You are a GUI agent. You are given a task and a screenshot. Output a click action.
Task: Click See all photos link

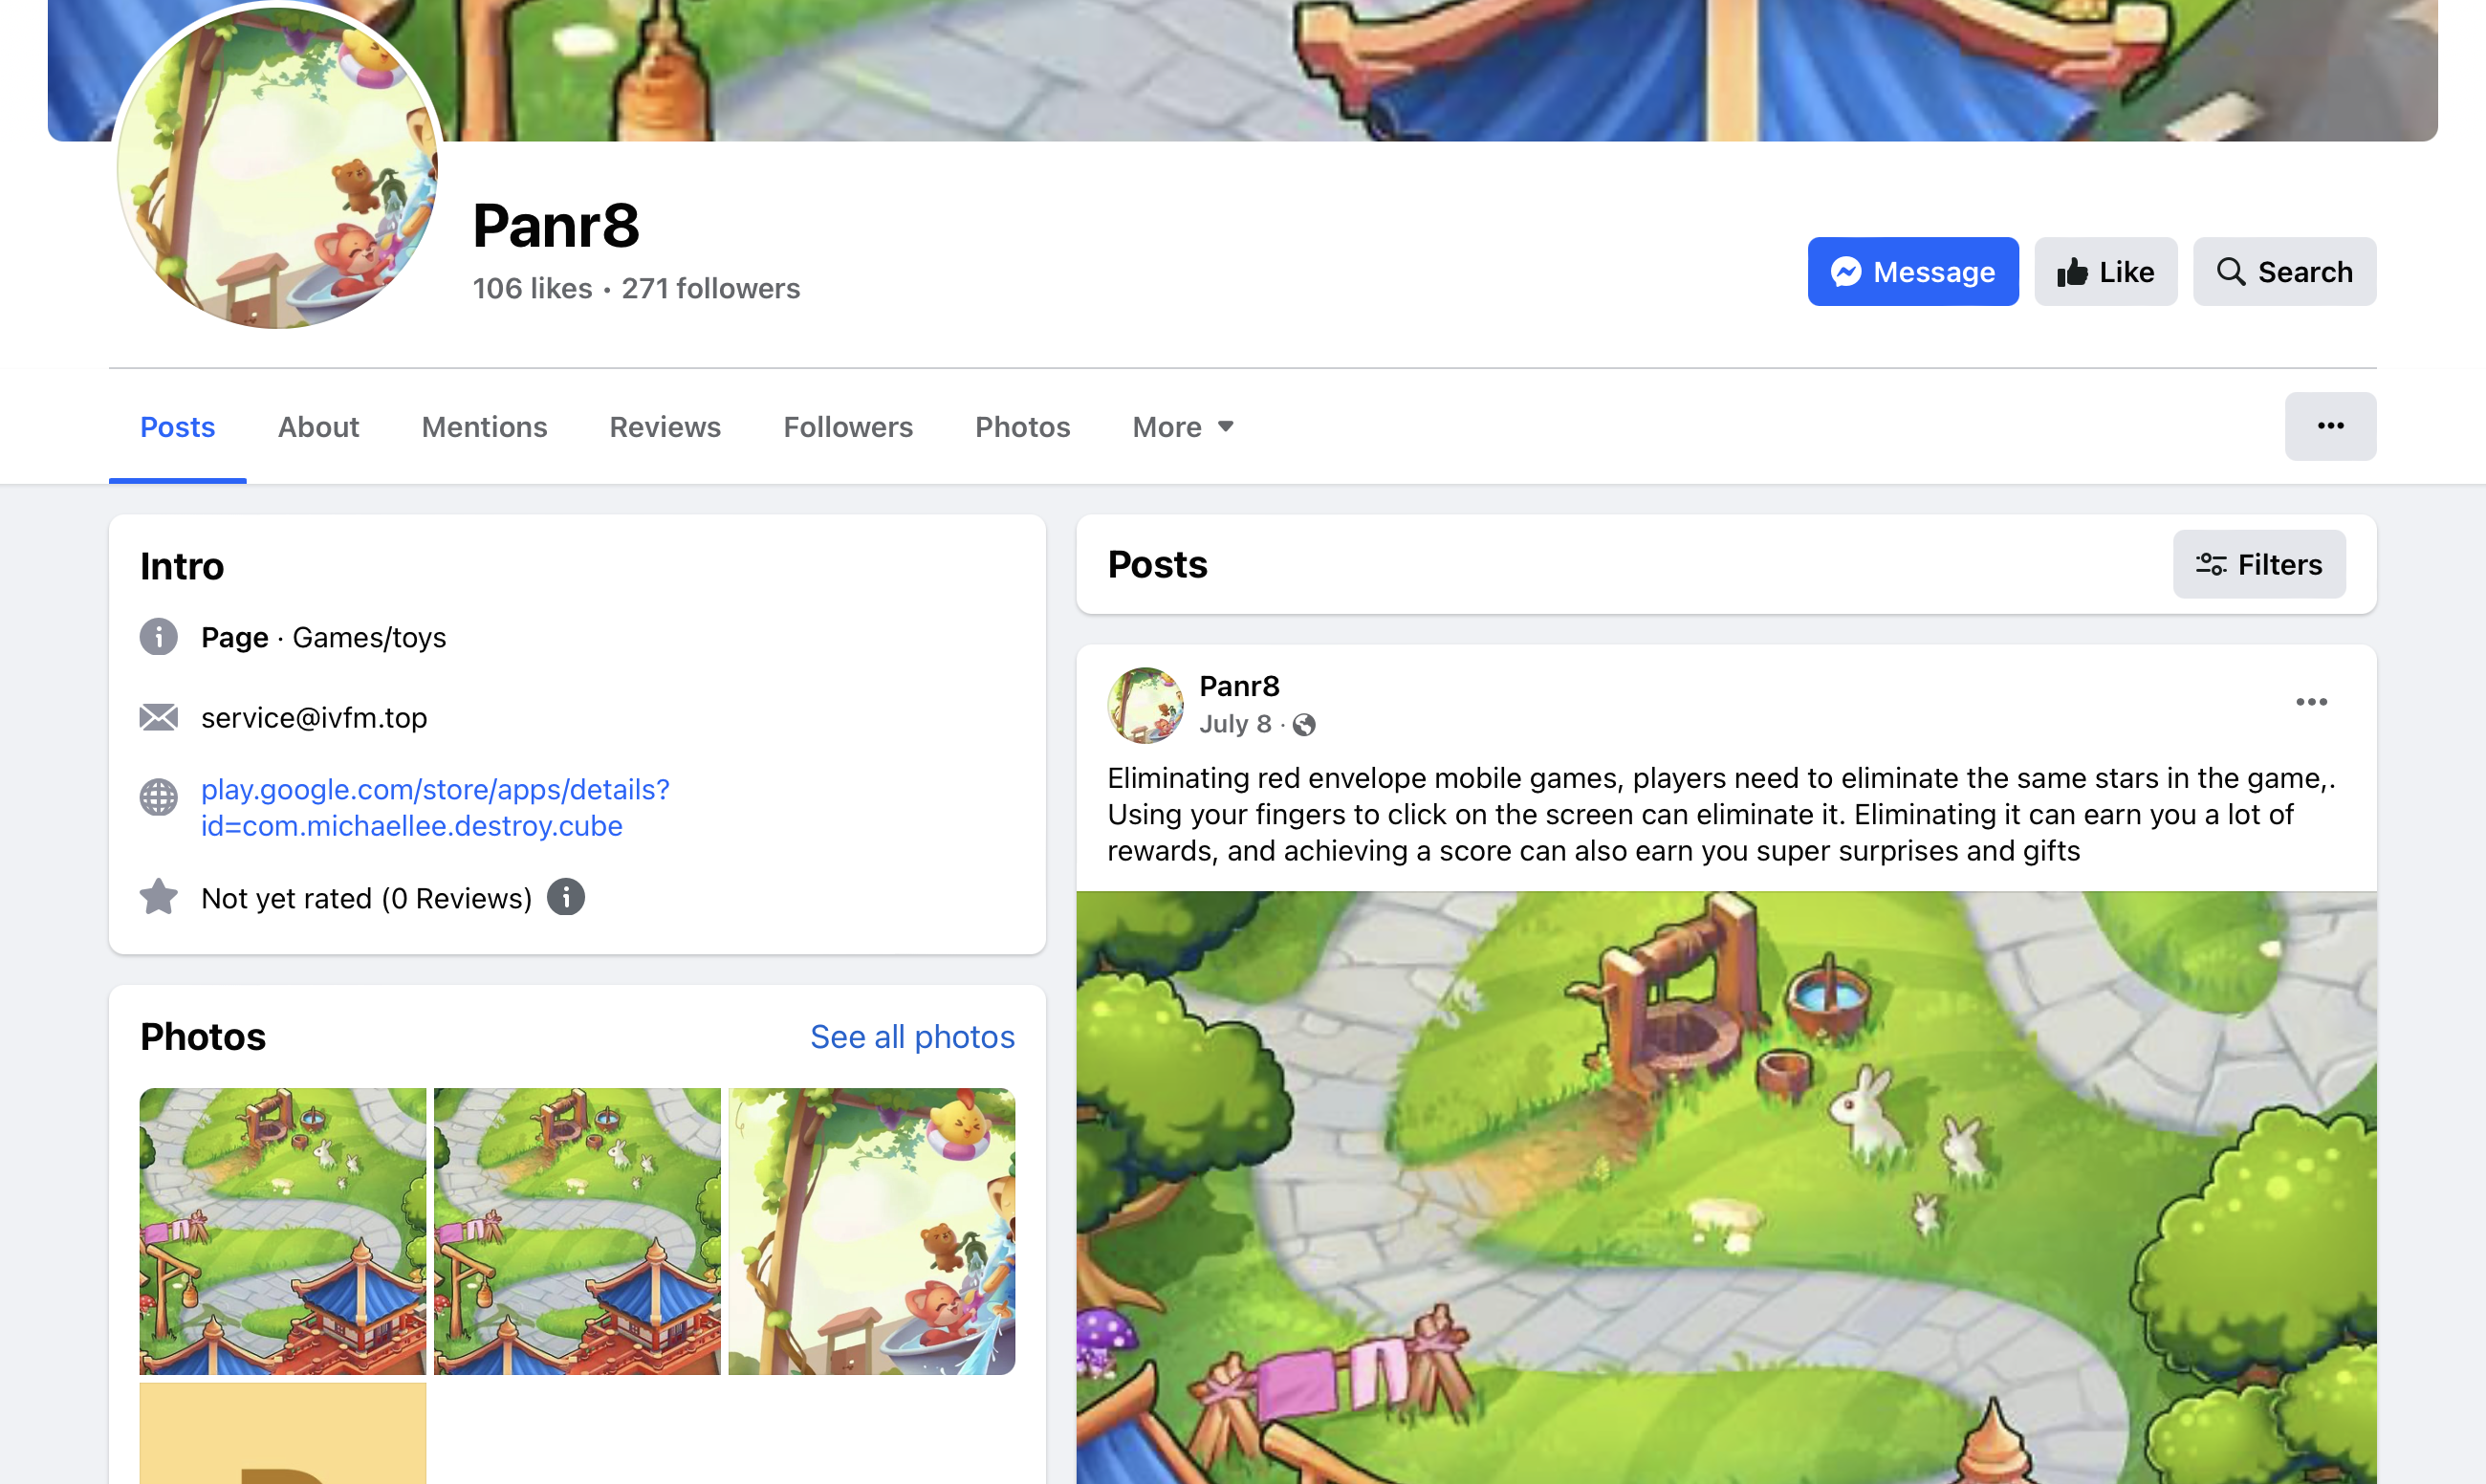point(912,1037)
